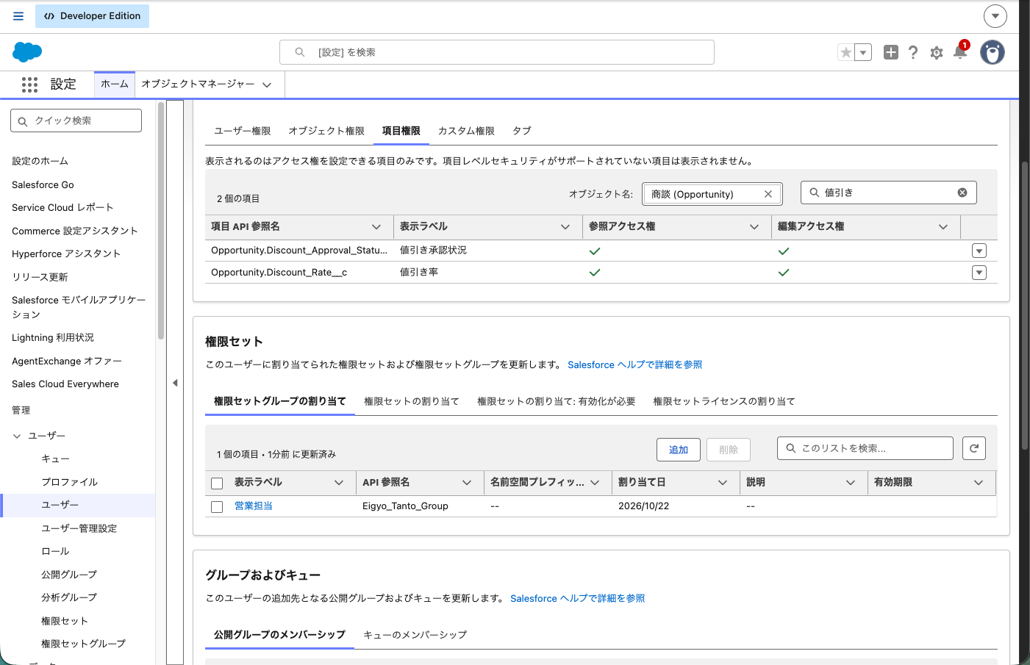Open row actions for Discount_Approval_Status field

coord(979,251)
